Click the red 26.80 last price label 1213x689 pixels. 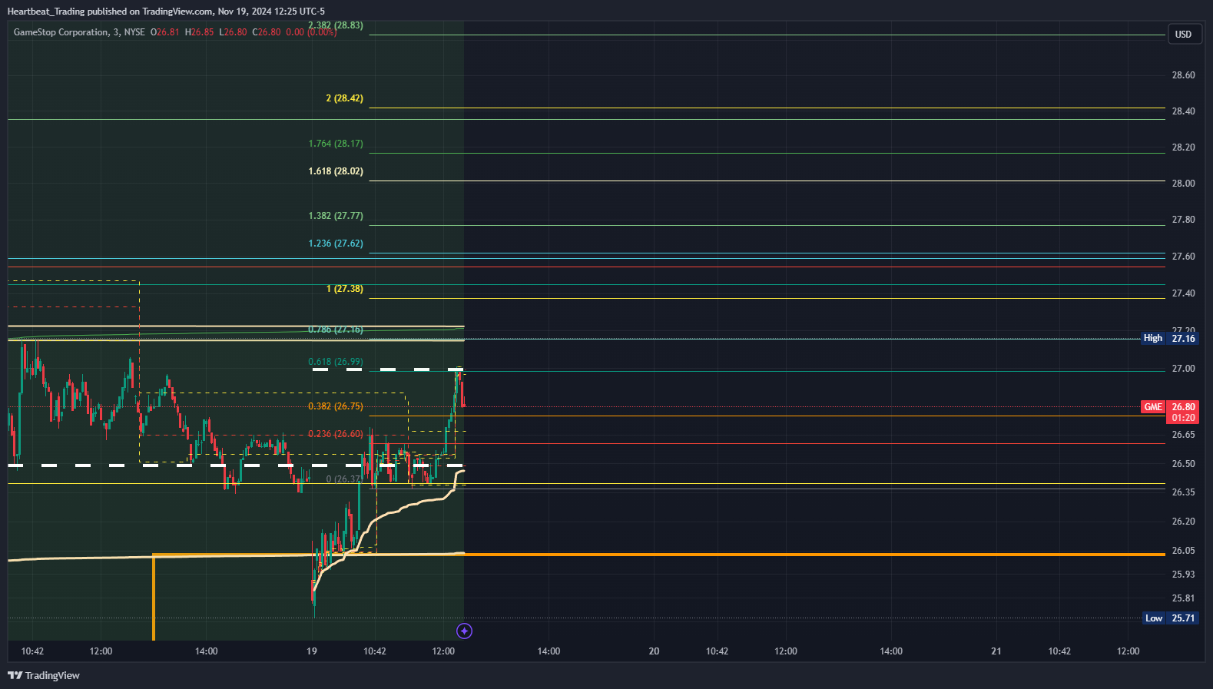tap(1183, 407)
